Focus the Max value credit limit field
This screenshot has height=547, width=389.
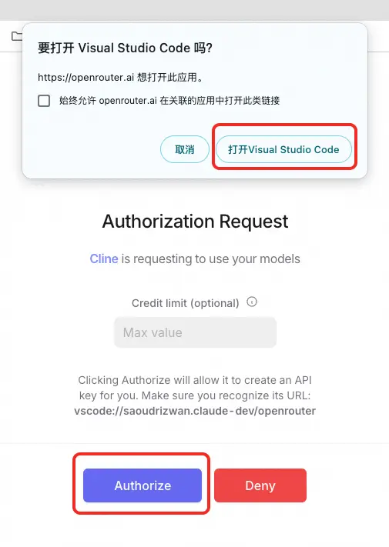pos(195,332)
